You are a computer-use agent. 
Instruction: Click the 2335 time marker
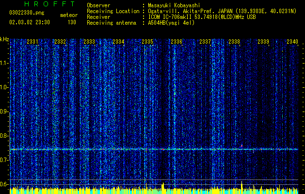pos(147,41)
